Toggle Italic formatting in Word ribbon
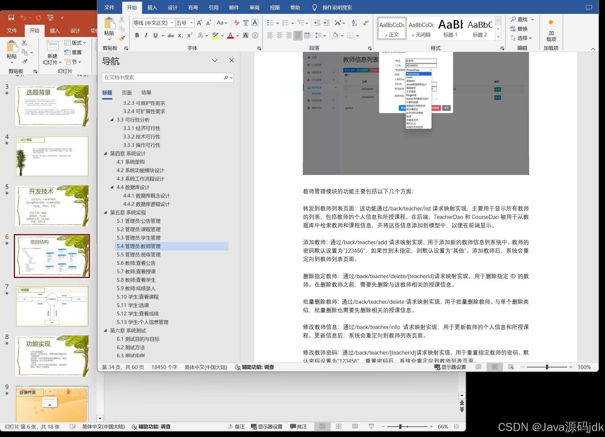 point(146,35)
